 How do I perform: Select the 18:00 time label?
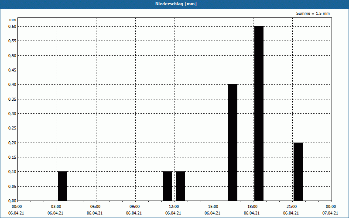click(x=253, y=207)
